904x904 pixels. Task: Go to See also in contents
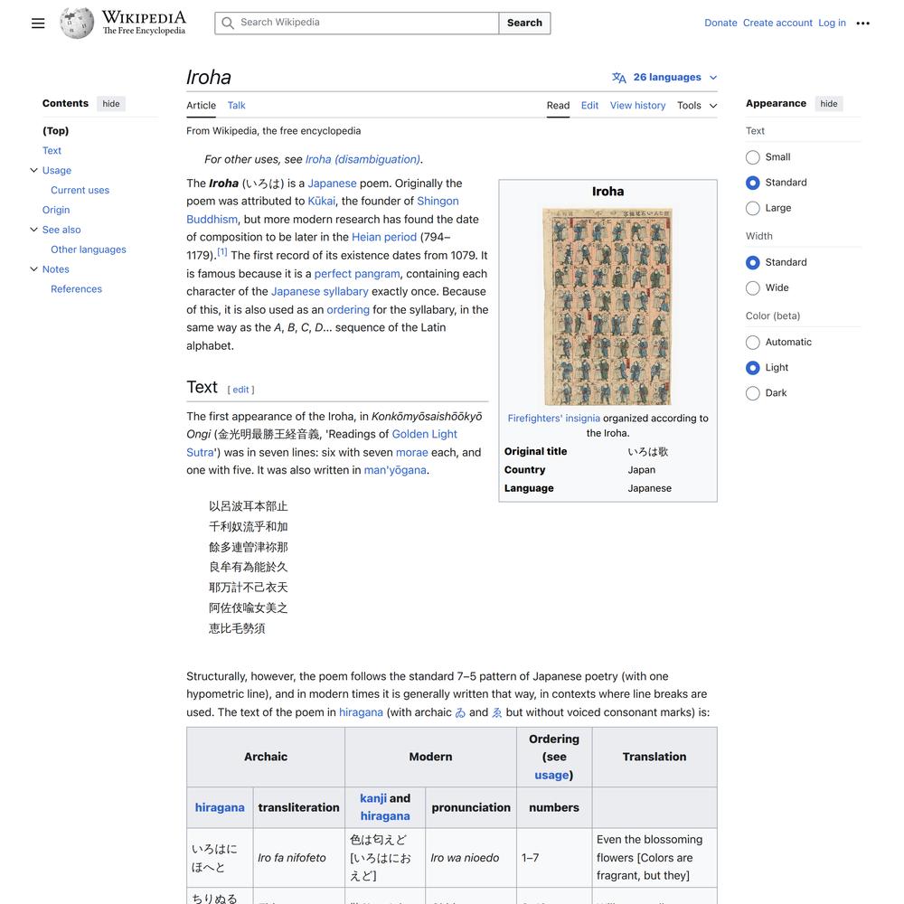[x=61, y=230]
